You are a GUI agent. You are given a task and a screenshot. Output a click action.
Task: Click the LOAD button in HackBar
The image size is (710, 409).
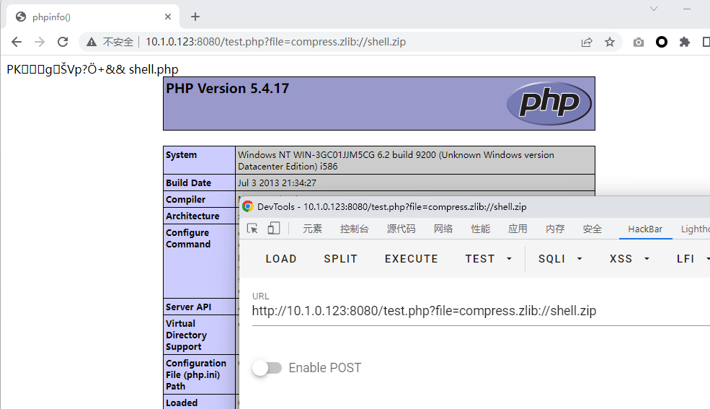pos(281,259)
